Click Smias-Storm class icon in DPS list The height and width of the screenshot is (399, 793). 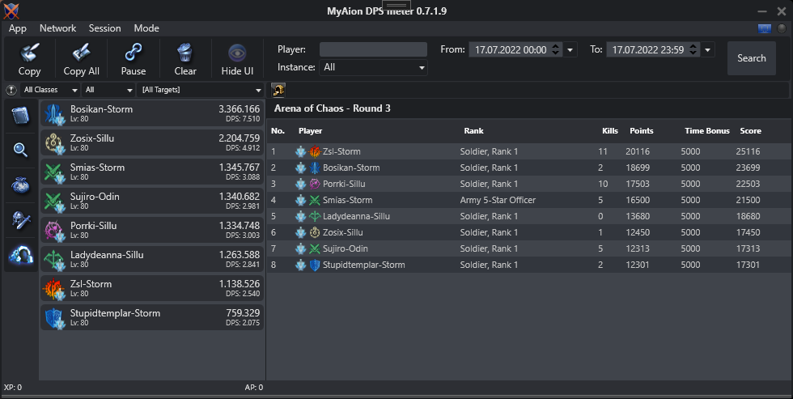(53, 172)
